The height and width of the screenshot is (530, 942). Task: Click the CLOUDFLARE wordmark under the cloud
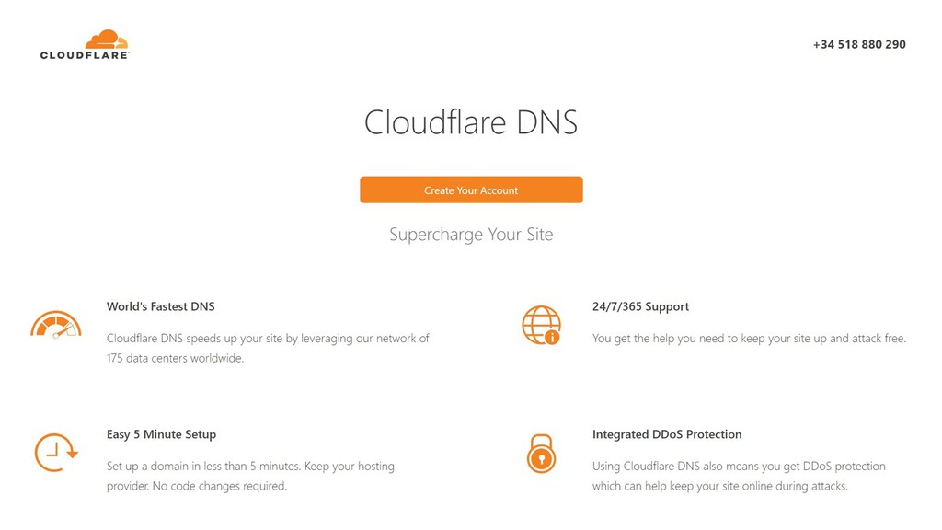[85, 55]
